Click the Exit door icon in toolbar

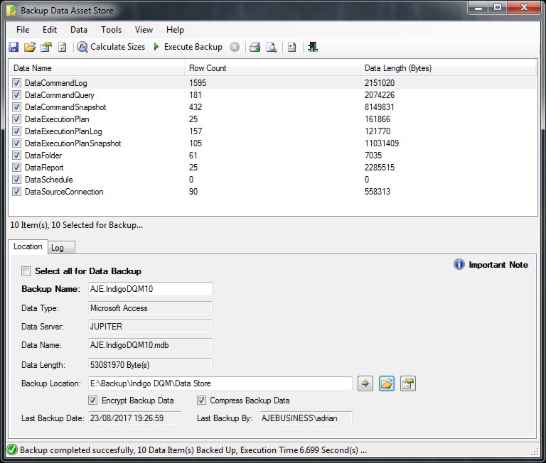(313, 47)
